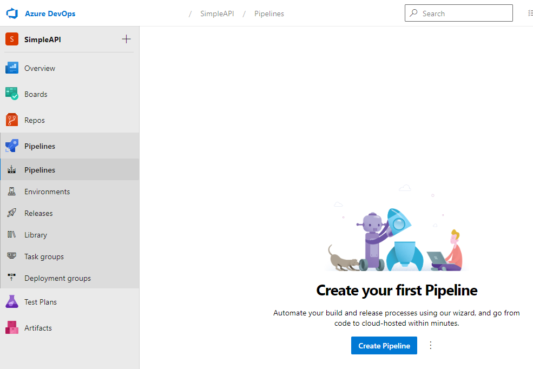This screenshot has width=533, height=369.
Task: Go to Boards in the sidebar
Action: pos(36,94)
